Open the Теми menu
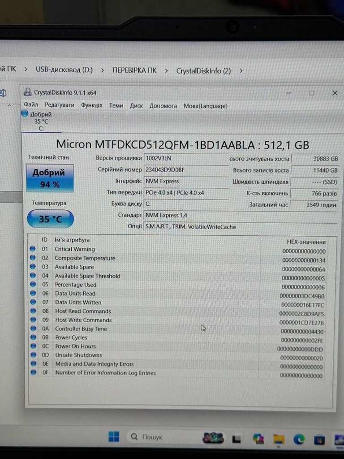The width and height of the screenshot is (344, 459). click(x=116, y=105)
